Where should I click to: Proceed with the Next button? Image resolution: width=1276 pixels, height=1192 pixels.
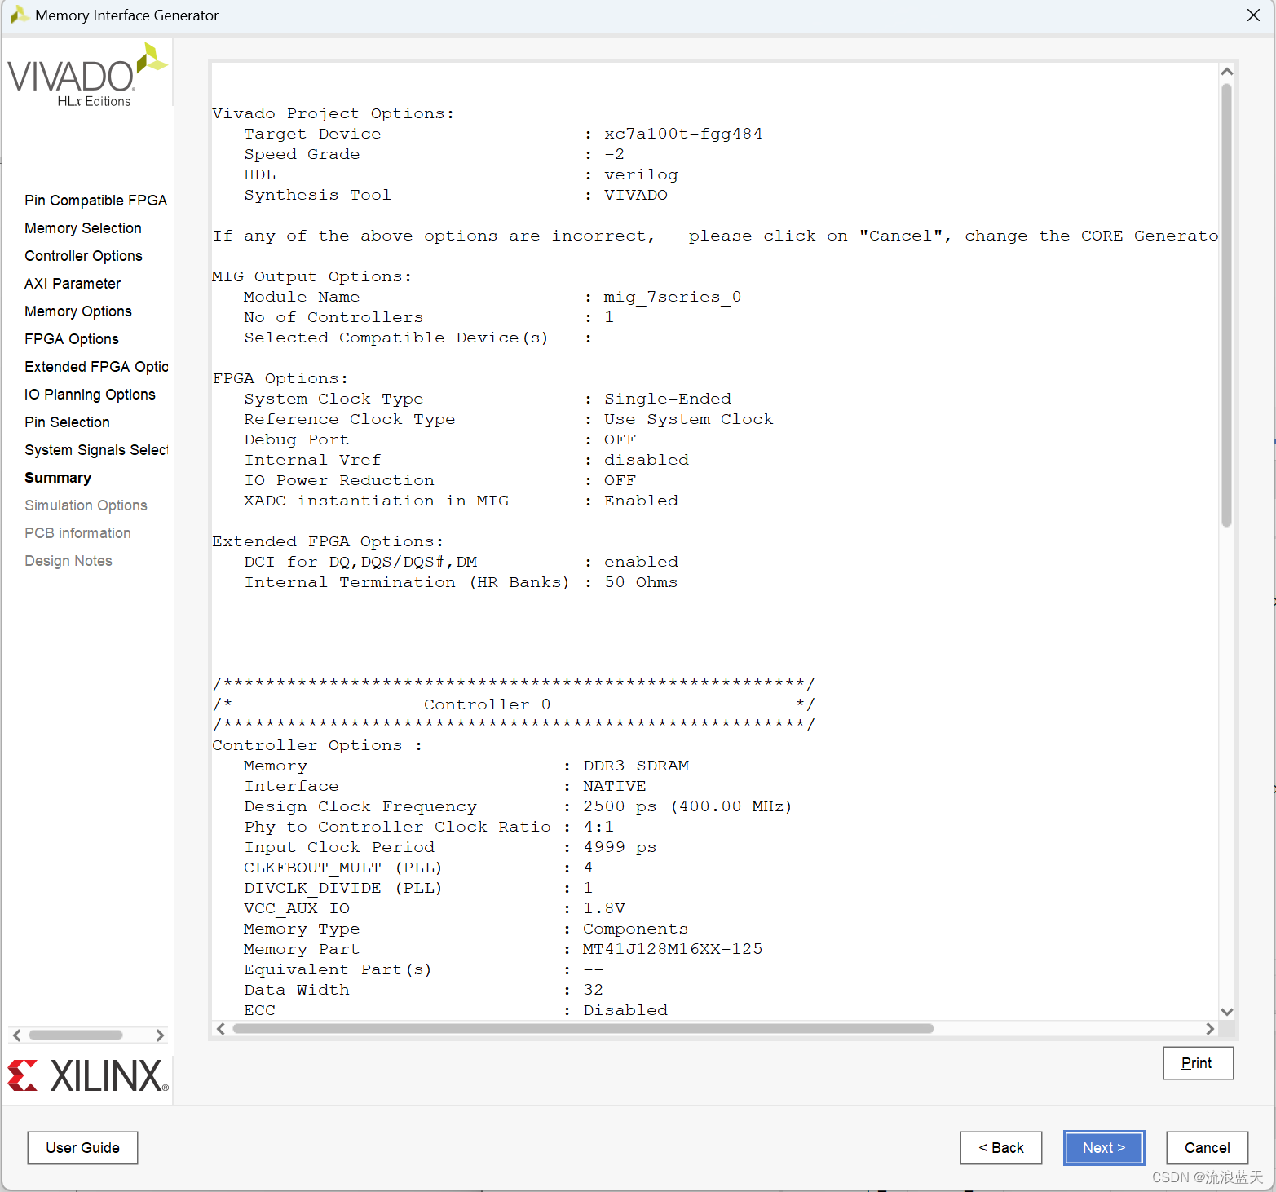point(1103,1147)
